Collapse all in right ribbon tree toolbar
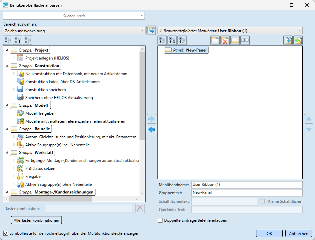 [162, 40]
